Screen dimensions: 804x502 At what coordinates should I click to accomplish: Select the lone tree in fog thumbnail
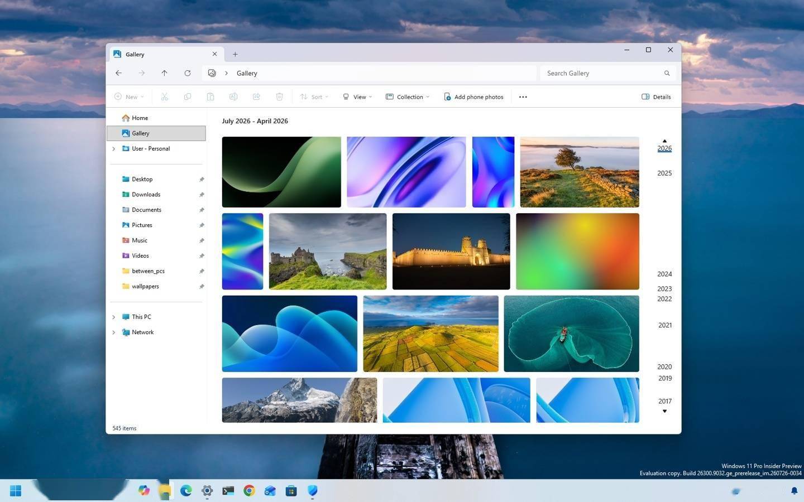[x=580, y=172]
